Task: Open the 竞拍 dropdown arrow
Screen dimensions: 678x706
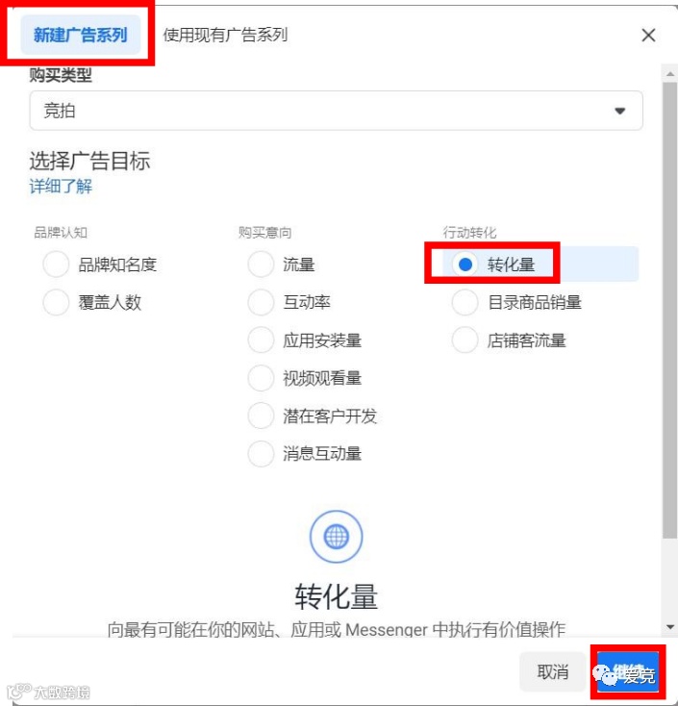Action: click(620, 111)
